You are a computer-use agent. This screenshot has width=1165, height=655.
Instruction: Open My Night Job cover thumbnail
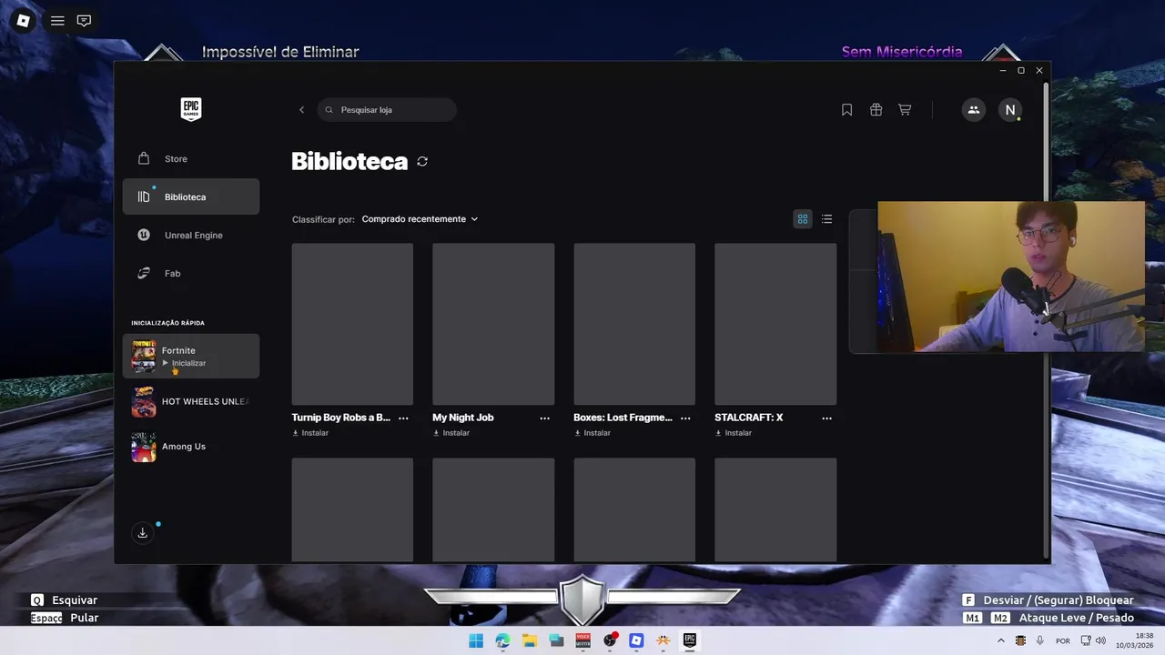click(x=493, y=324)
